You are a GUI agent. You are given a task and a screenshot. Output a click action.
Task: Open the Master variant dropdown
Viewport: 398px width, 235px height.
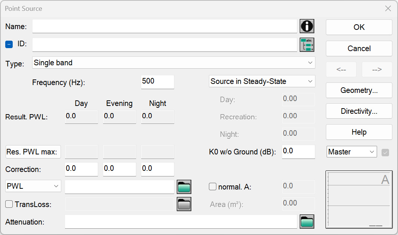coord(352,152)
